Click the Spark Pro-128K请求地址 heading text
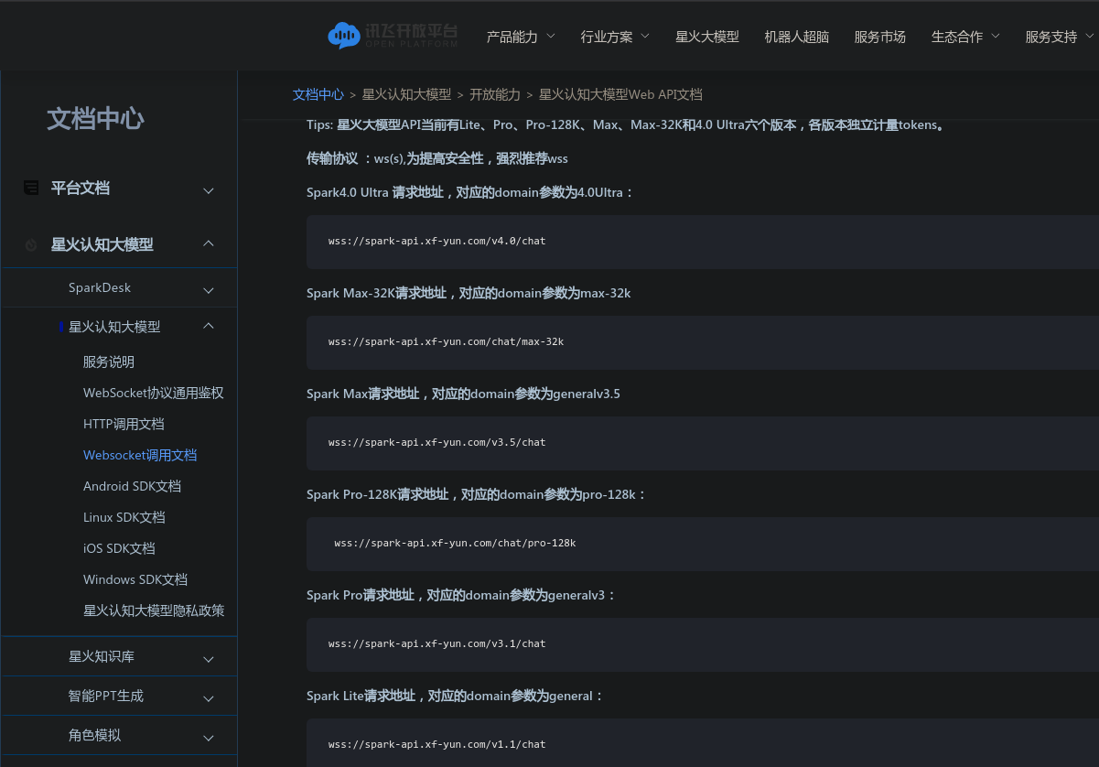 tap(477, 494)
